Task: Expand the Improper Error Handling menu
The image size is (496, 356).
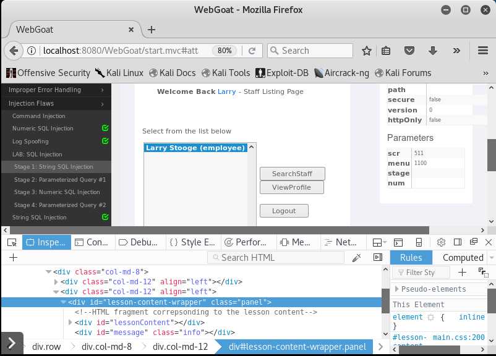Action: pyautogui.click(x=56, y=90)
